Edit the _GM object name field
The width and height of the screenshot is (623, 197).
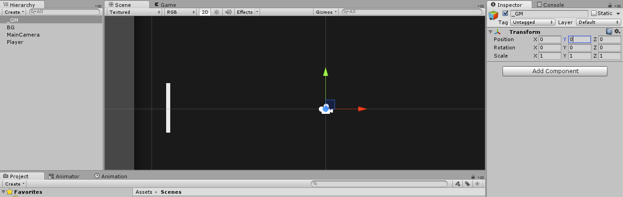coord(549,14)
